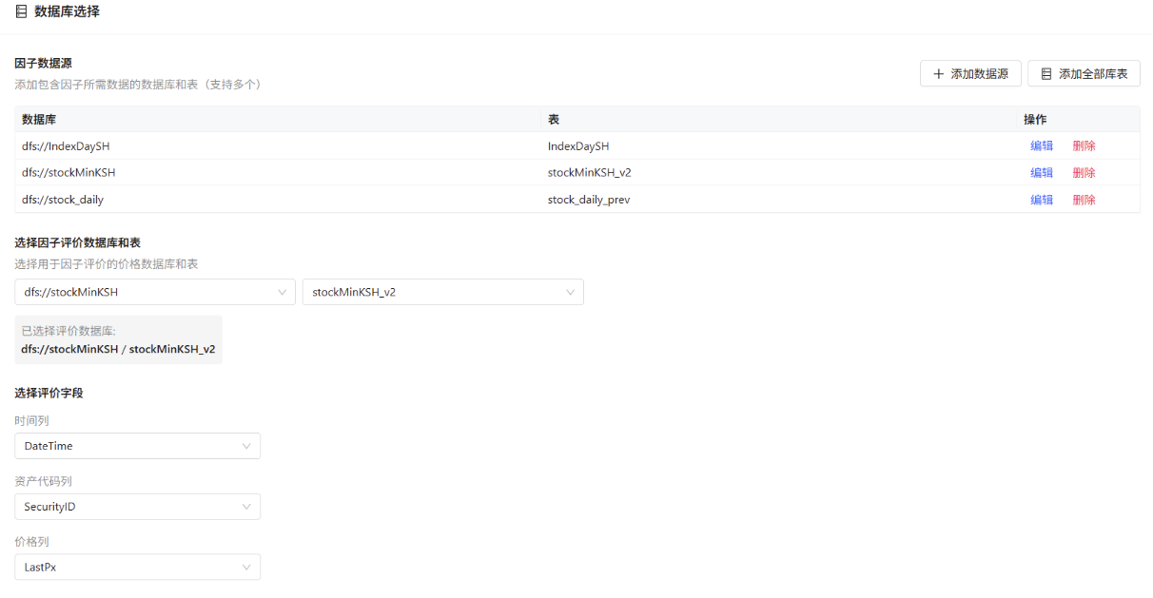Image resolution: width=1153 pixels, height=598 pixels.
Task: Expand the 价格列 LastPx dropdown
Action: [x=137, y=568]
